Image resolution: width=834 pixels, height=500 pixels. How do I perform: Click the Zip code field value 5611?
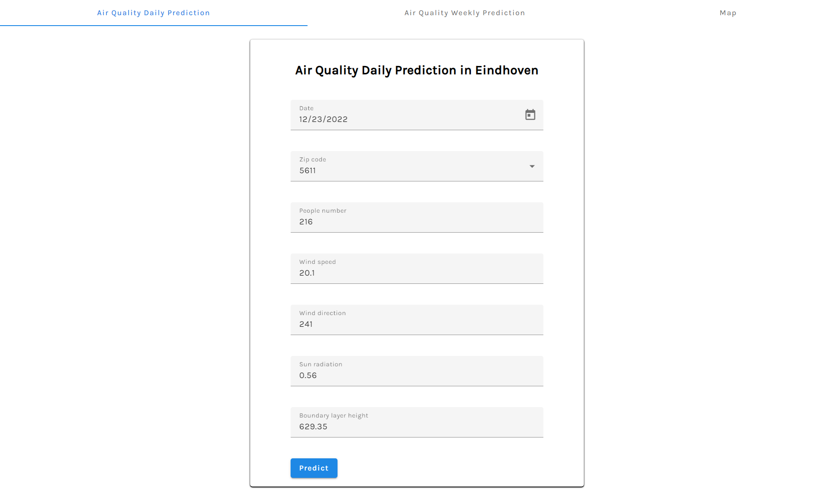pyautogui.click(x=391, y=171)
